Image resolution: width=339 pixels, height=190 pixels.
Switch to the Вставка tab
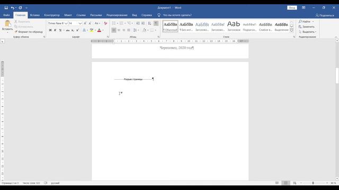coord(34,15)
